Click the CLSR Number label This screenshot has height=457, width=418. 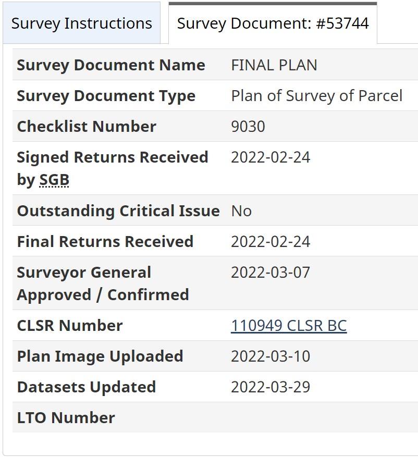point(70,326)
